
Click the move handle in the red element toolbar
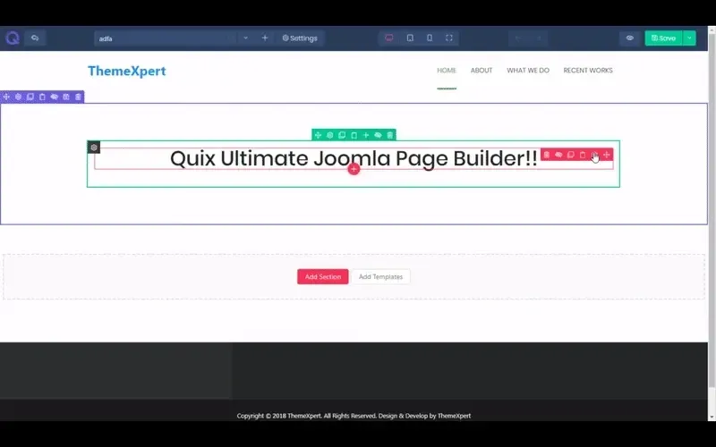coord(607,155)
